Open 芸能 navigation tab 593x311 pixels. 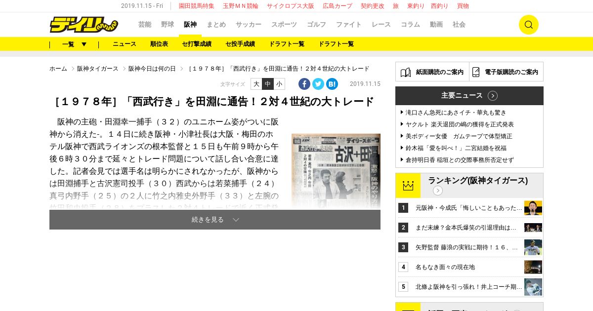coord(145,24)
